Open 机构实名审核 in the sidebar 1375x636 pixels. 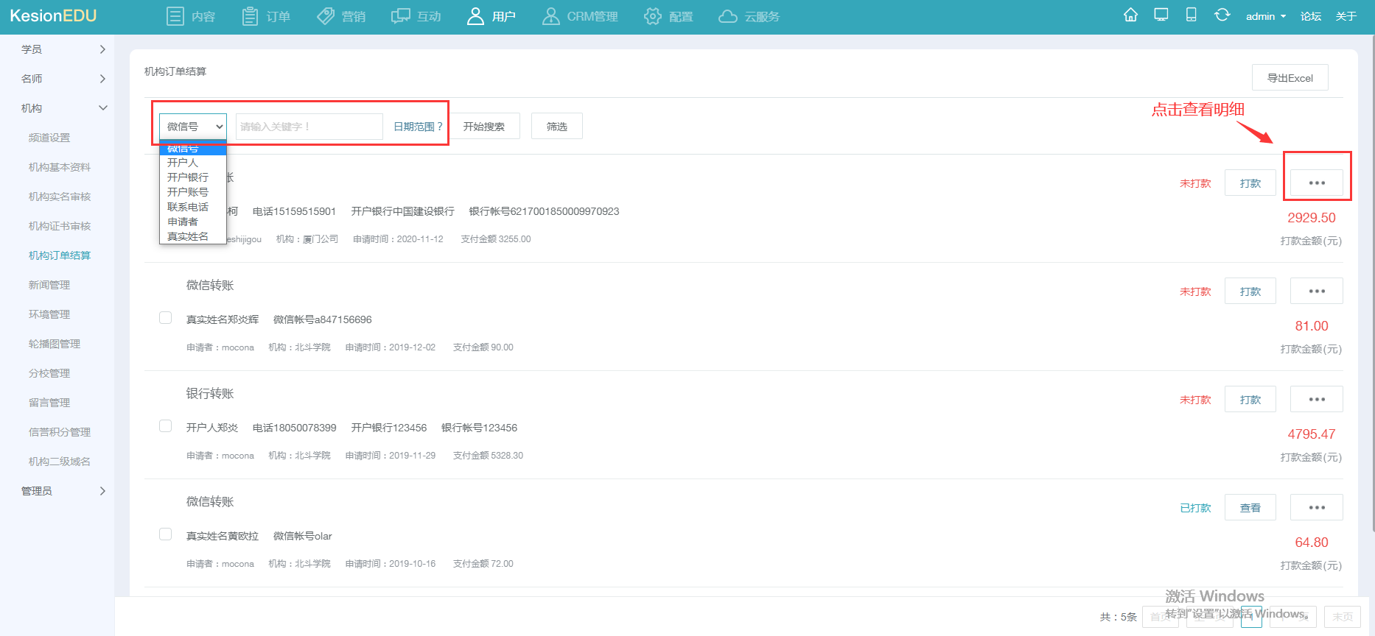60,197
